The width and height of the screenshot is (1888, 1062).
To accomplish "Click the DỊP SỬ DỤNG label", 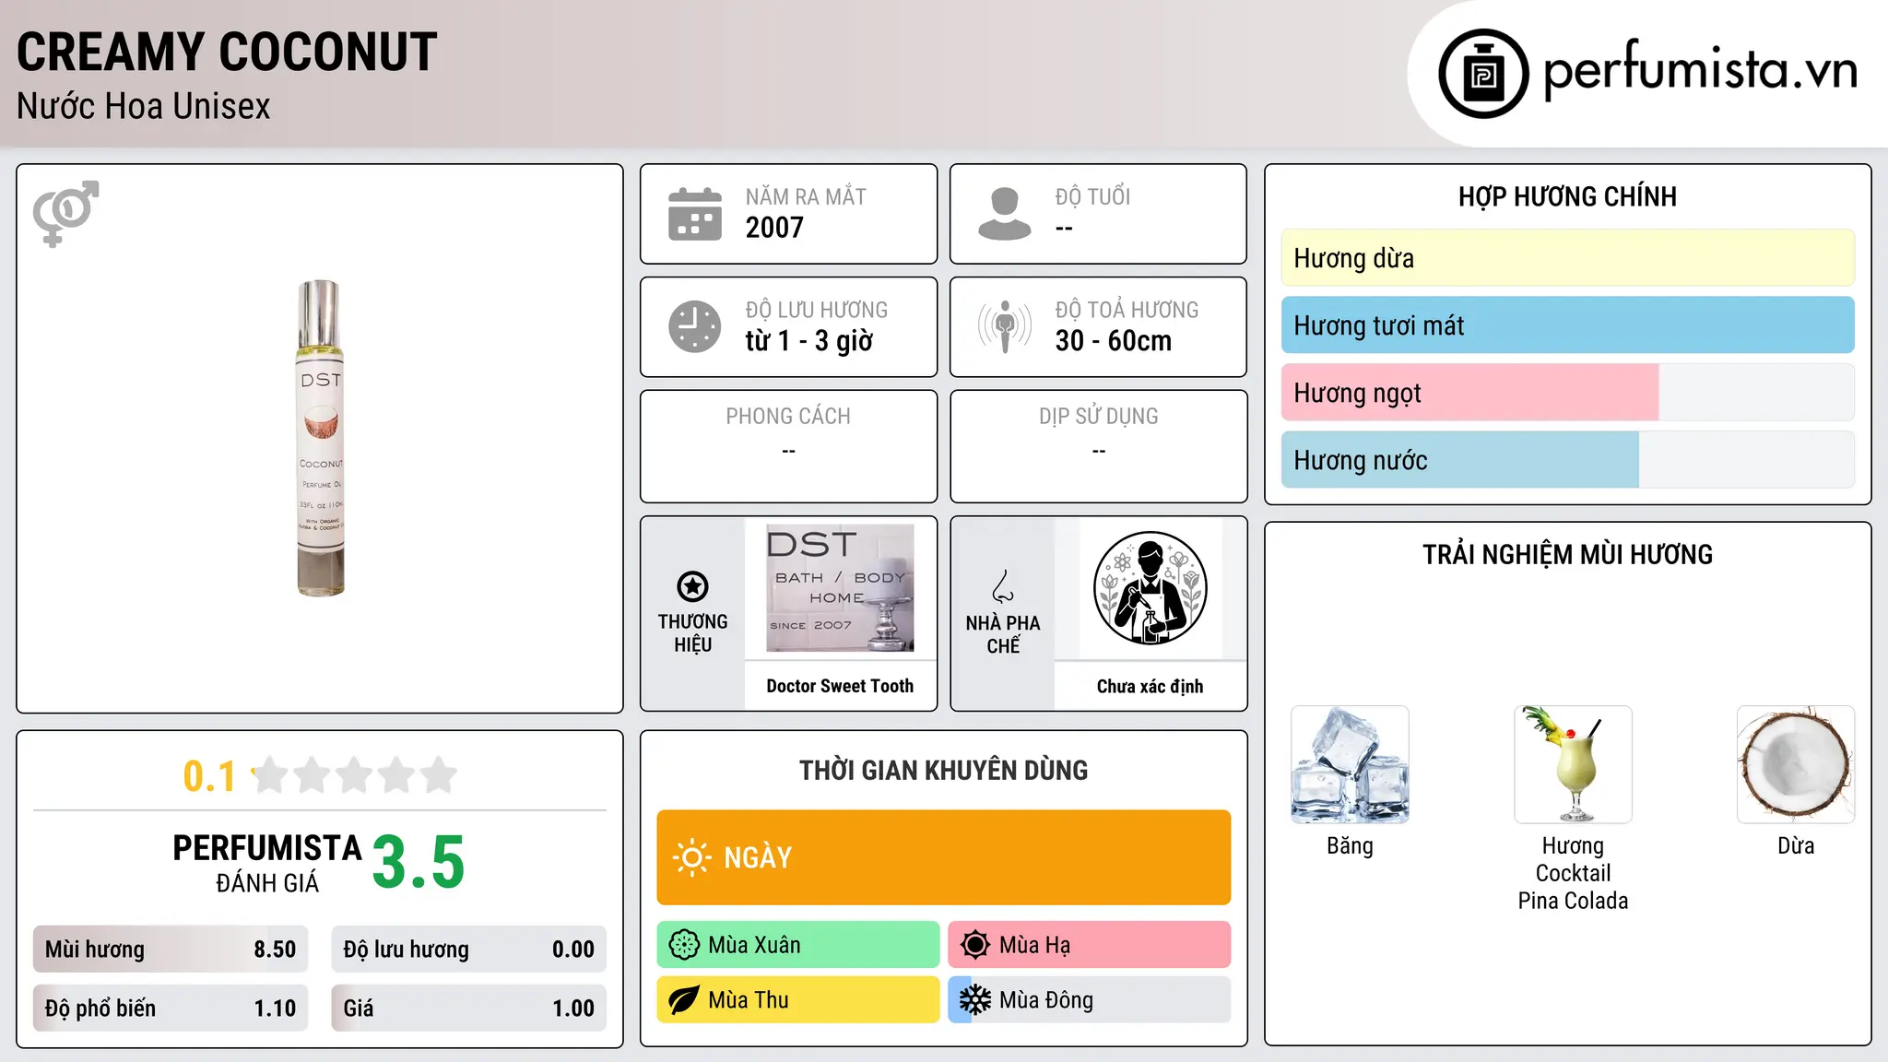I will coord(1098,417).
